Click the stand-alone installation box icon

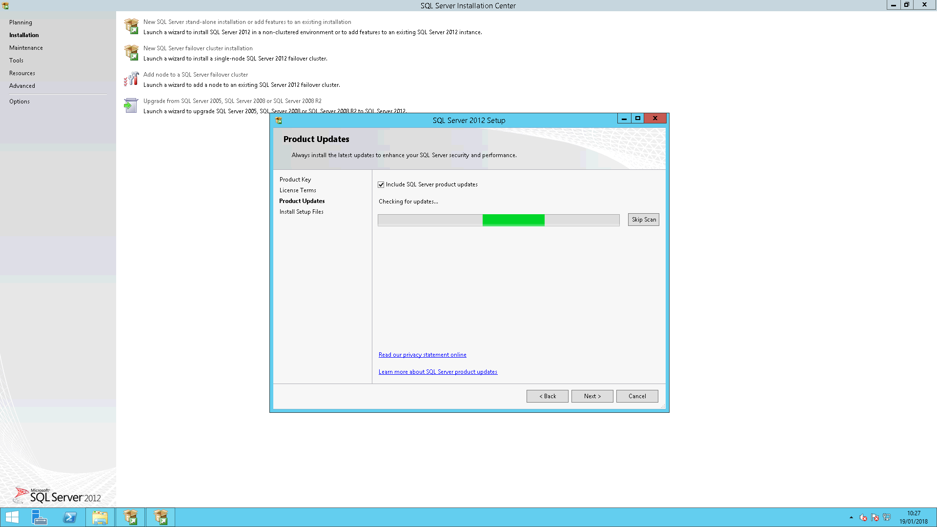pos(131,26)
